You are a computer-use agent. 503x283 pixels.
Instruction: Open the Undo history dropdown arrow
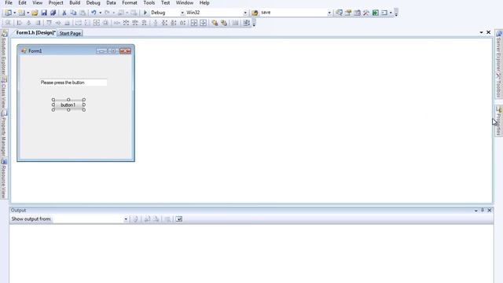tap(100, 13)
